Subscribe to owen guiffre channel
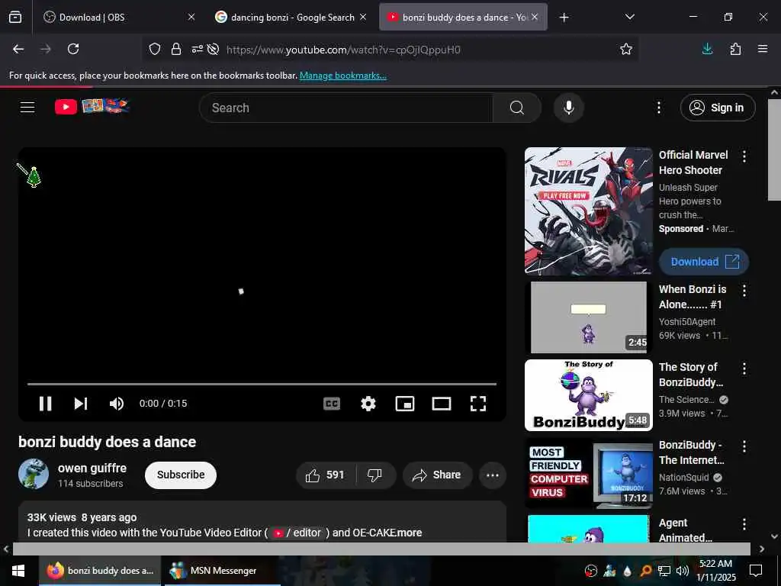 pos(181,475)
